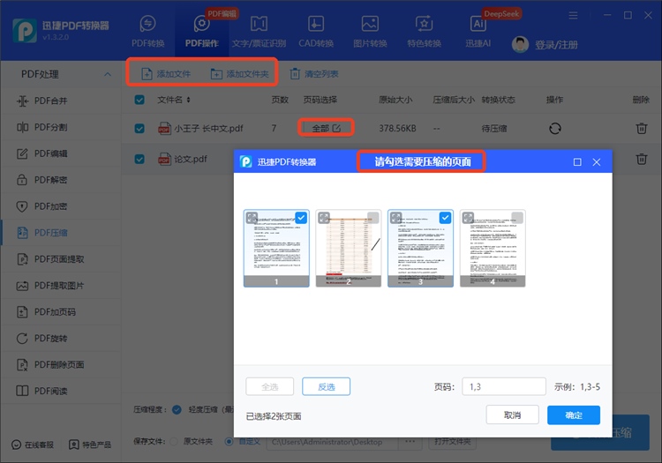Check the page 4 selection checkbox
662x463 pixels.
pyautogui.click(x=517, y=218)
